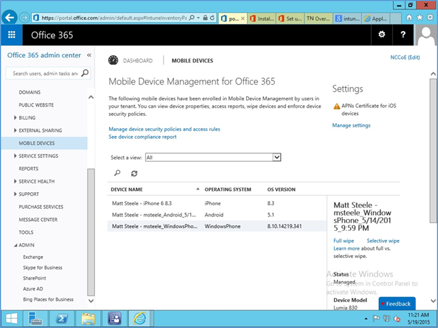Click the search devices magnifier icon
The height and width of the screenshot is (328, 438).
tap(117, 173)
